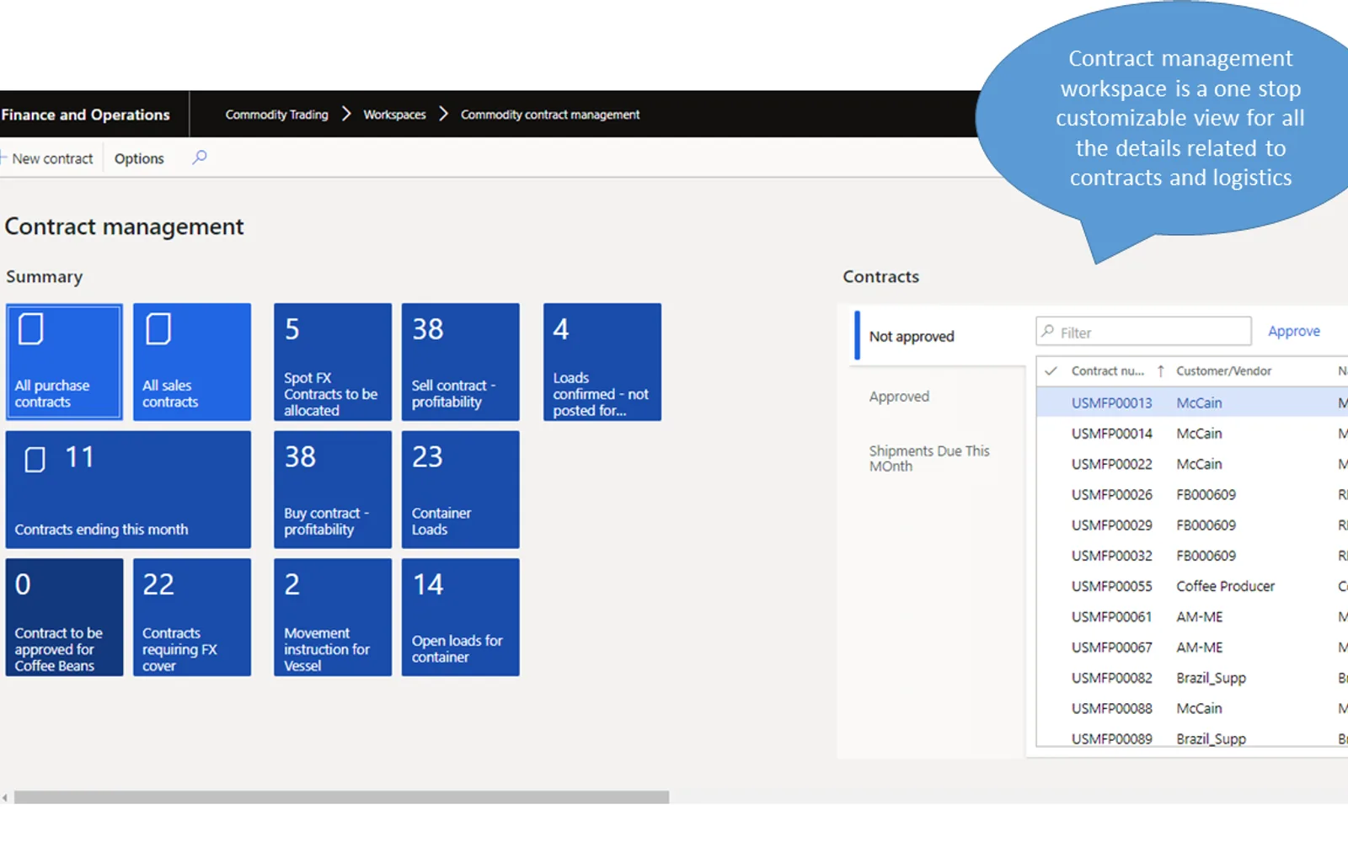Open Commodity Trading breadcrumb link
Viewport: 1348px width, 842px height.
click(x=276, y=114)
